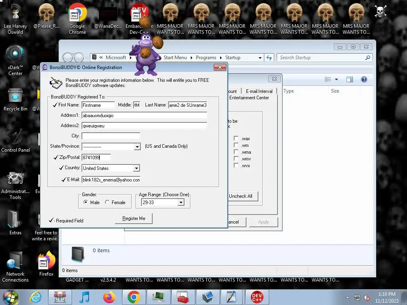Viewport: 407px width, 305px height.
Task: Click the E-Mail input field
Action: 111,180
